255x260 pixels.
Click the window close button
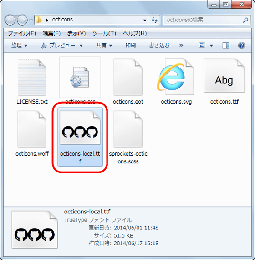242,5
